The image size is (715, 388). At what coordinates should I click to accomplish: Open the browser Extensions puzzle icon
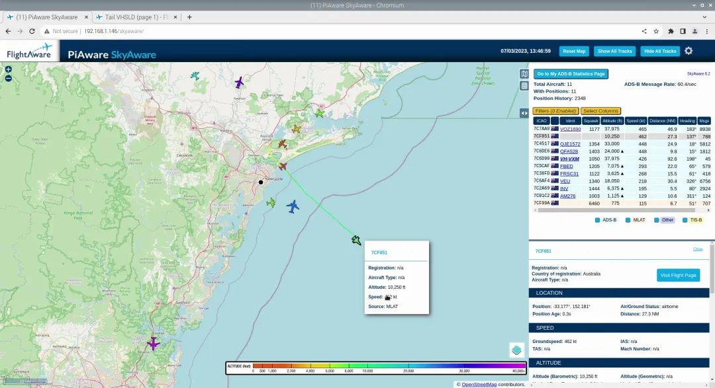coord(671,32)
